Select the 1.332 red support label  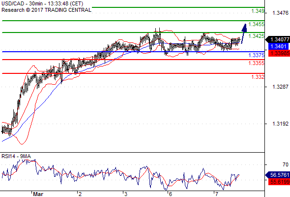258,76
